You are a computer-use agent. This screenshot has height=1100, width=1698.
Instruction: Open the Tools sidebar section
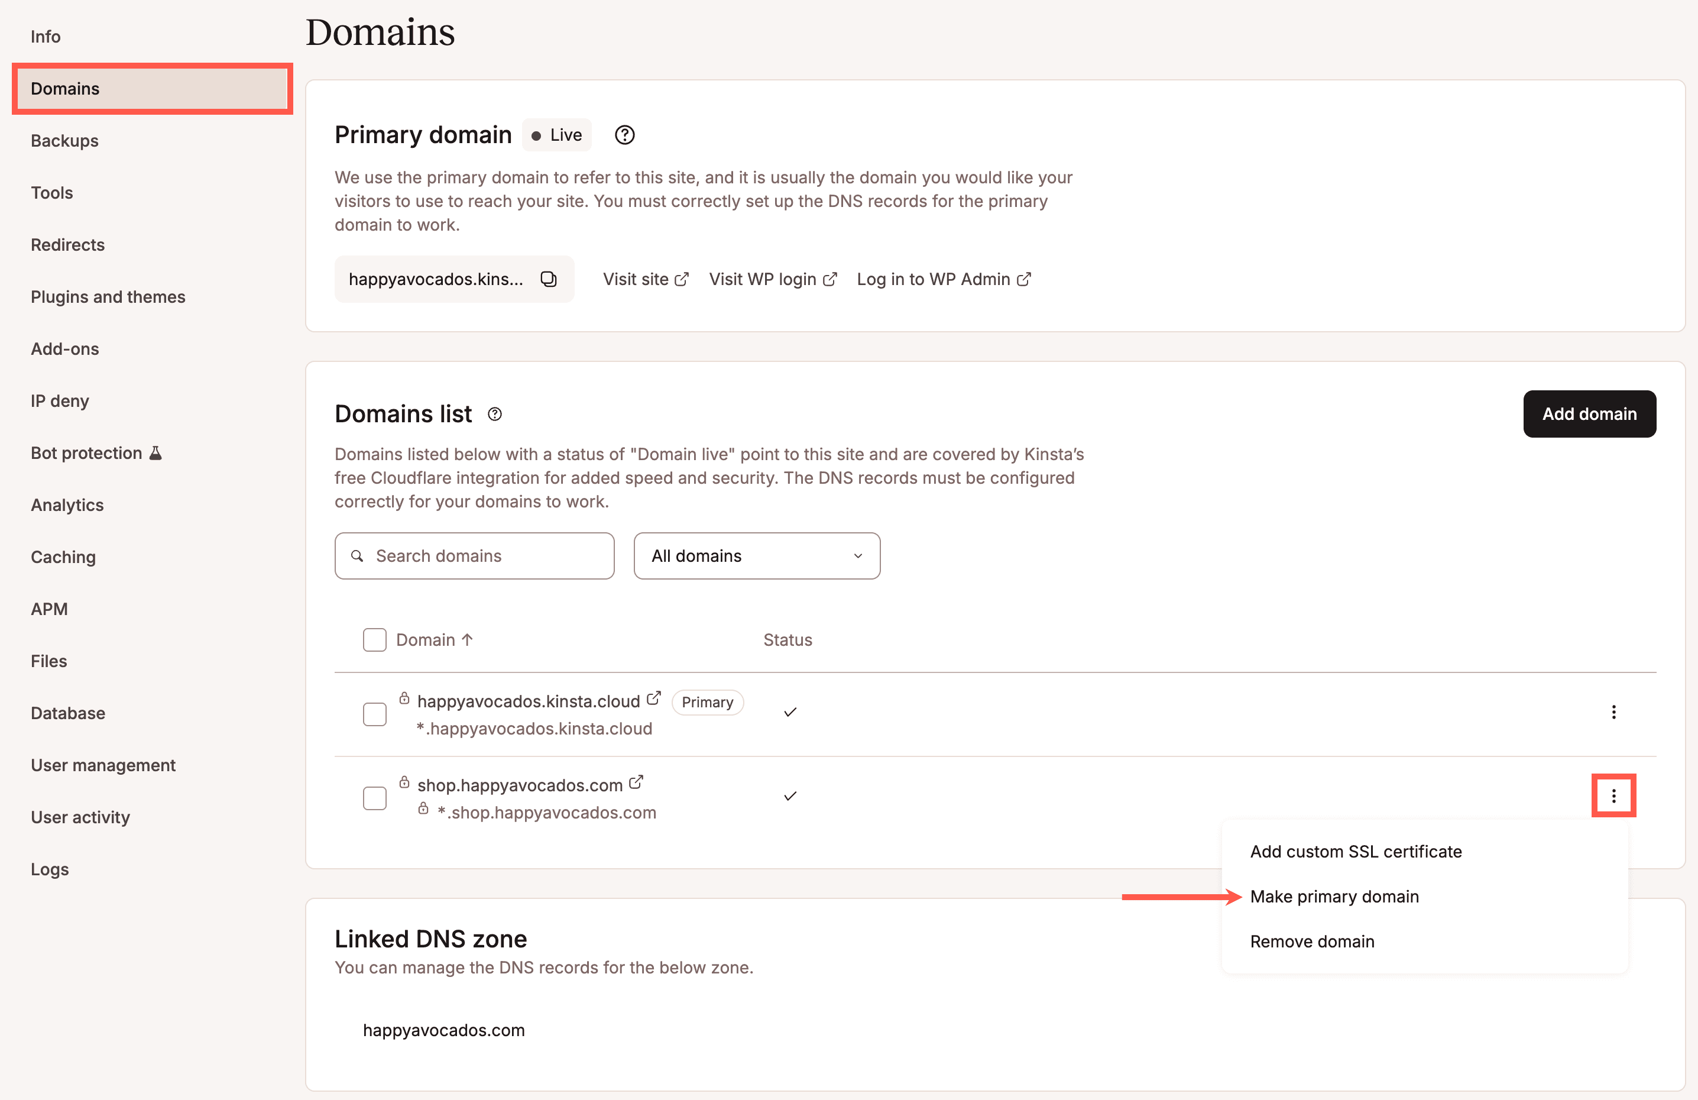51,193
